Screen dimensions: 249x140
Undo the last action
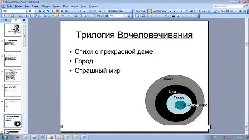(x=63, y=16)
